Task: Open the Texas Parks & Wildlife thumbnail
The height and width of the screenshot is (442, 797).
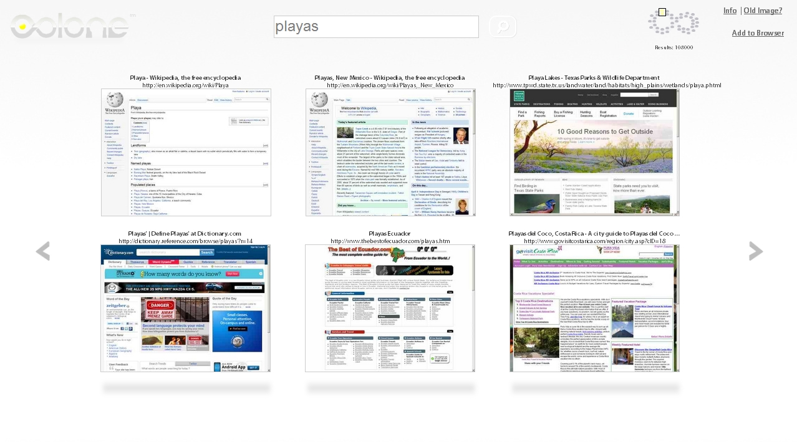Action: point(594,152)
